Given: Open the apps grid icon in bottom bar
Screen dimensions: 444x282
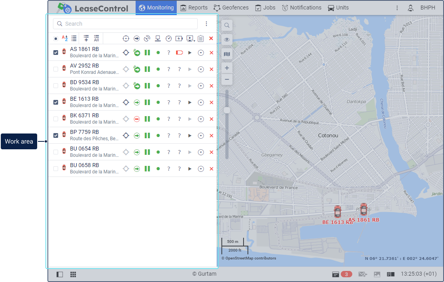Looking at the screenshot, I should (x=73, y=274).
